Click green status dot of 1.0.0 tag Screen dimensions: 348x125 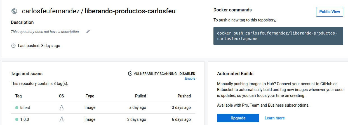click(x=17, y=119)
